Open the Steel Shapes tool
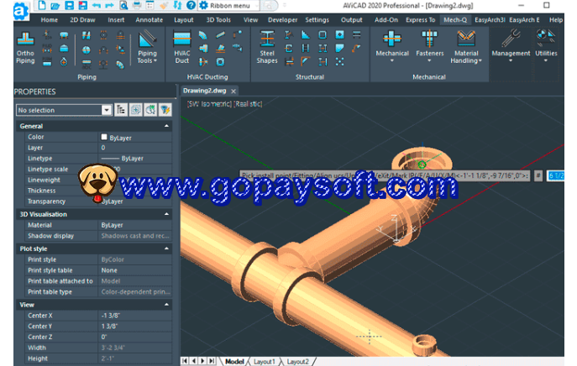Screen dimensions: 577x366 (x=267, y=48)
